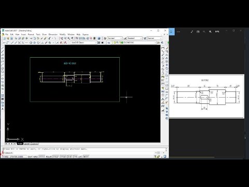Select the Rectangle draw tool
This screenshot has width=249, height=187.
(3, 61)
